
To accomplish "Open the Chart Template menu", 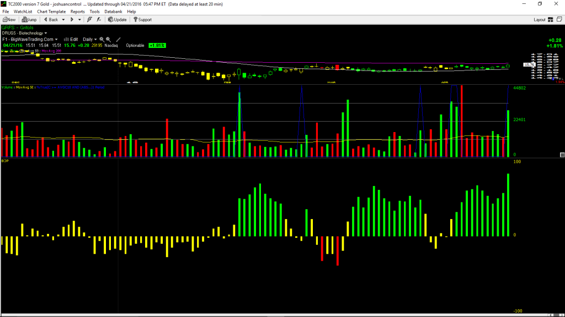I will click(51, 12).
